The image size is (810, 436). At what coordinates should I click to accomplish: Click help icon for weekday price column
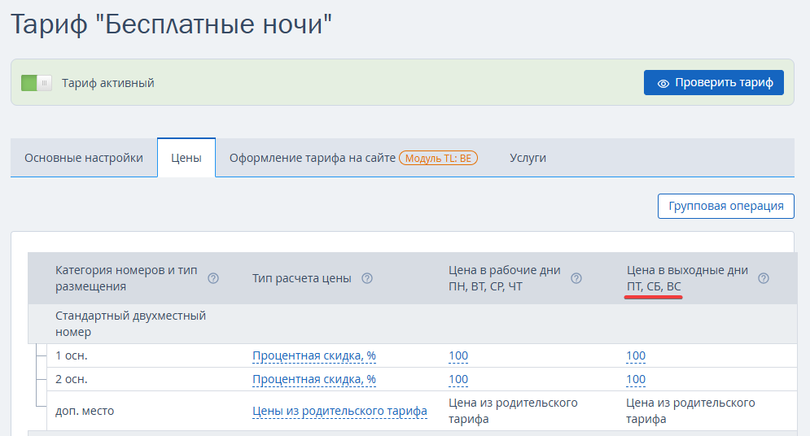tap(576, 278)
